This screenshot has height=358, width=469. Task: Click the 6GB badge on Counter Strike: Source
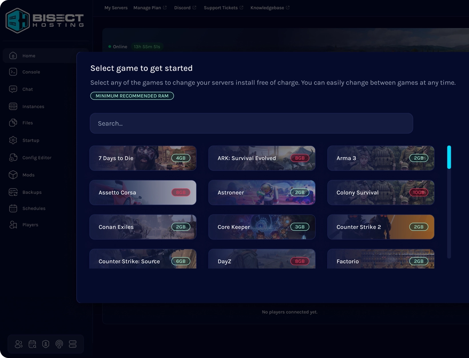point(181,261)
